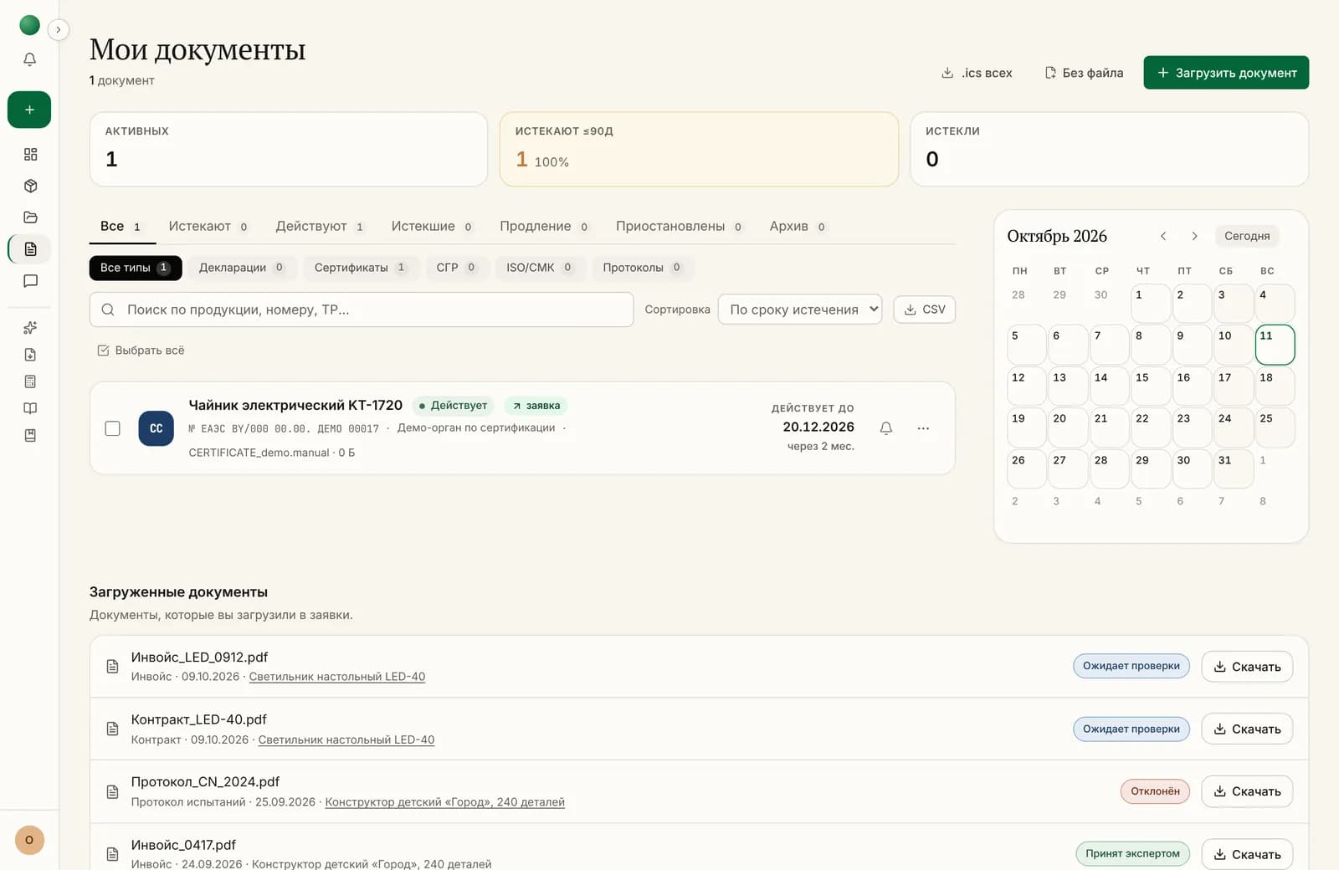Click the green plus create button in sidebar

pyautogui.click(x=29, y=110)
